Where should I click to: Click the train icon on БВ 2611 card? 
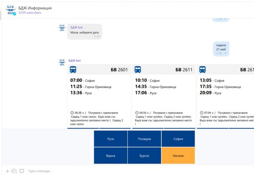(x=138, y=70)
